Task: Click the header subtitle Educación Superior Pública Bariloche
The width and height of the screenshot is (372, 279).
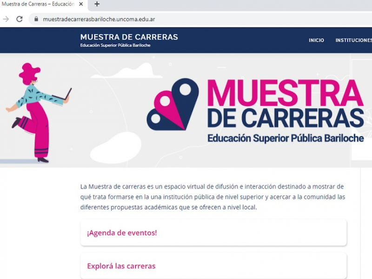Action: coord(115,46)
